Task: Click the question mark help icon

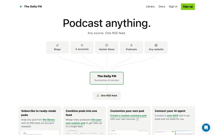Action: coord(137,119)
